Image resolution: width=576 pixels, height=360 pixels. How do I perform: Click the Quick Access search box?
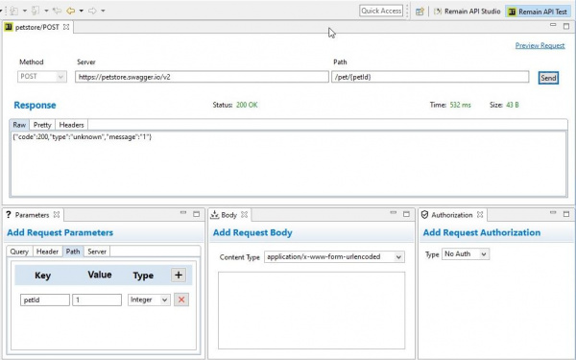[381, 11]
